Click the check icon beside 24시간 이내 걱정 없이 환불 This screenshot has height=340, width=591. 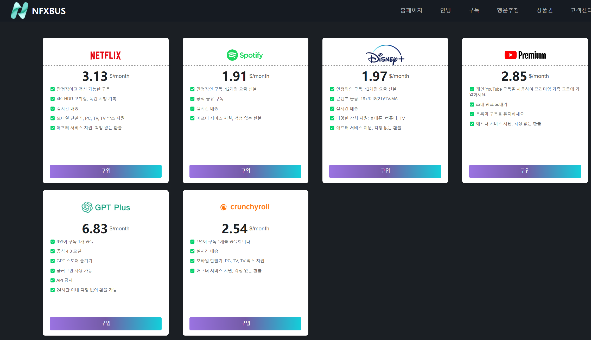pos(53,290)
